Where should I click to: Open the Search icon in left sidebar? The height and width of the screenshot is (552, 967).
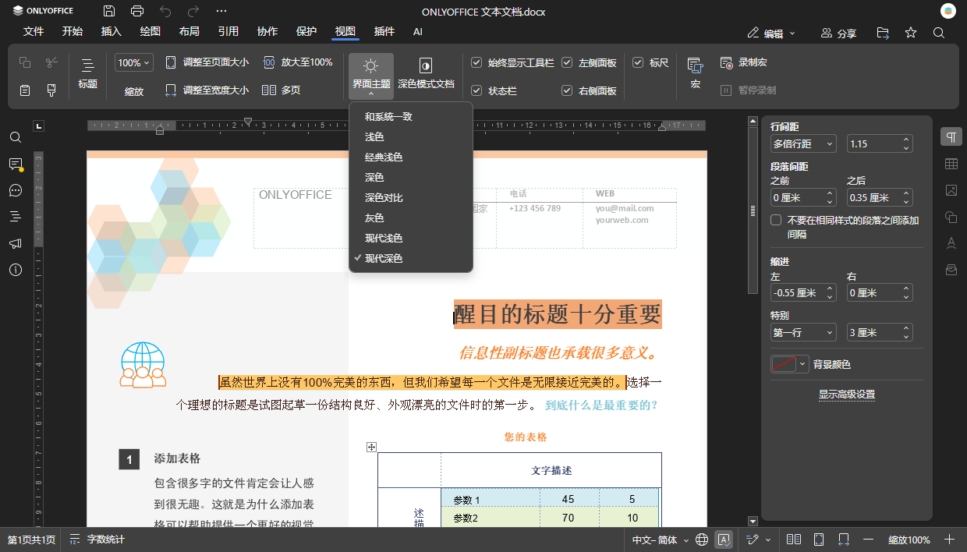[x=16, y=137]
